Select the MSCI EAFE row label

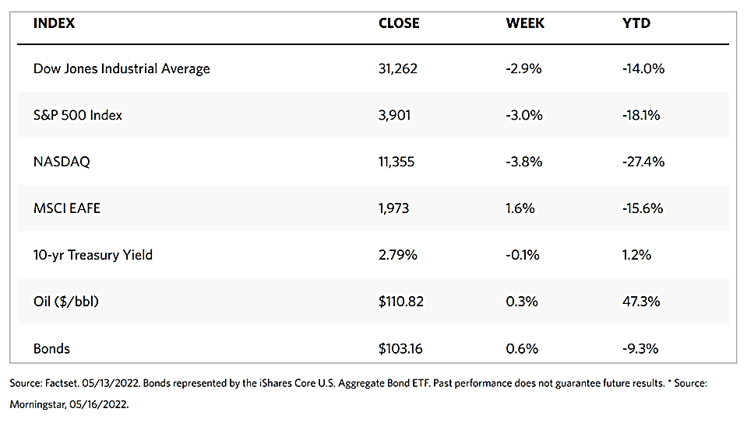tap(67, 208)
